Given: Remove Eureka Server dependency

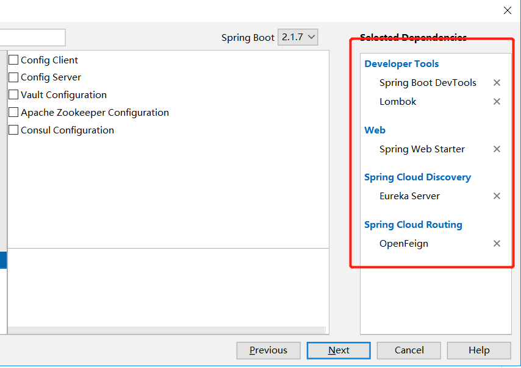Looking at the screenshot, I should pos(497,196).
